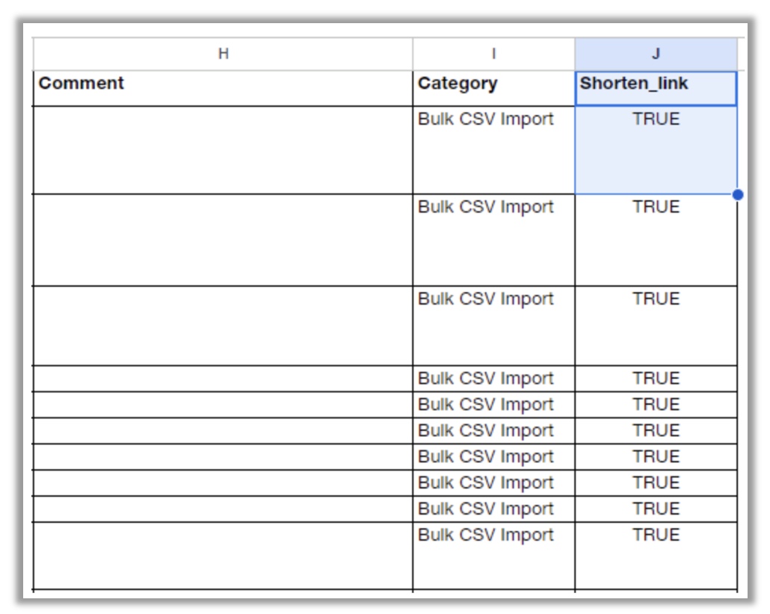Select empty Comment cell in second data row

pos(223,239)
